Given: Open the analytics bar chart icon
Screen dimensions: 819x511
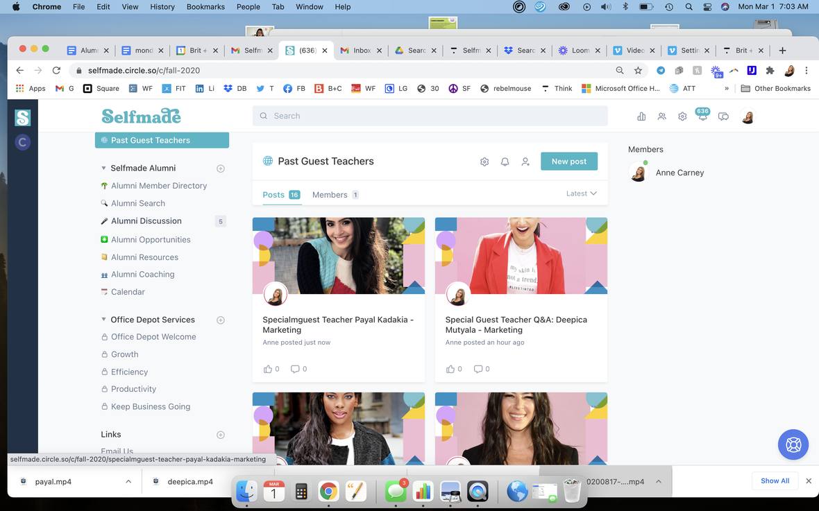Looking at the screenshot, I should point(641,116).
